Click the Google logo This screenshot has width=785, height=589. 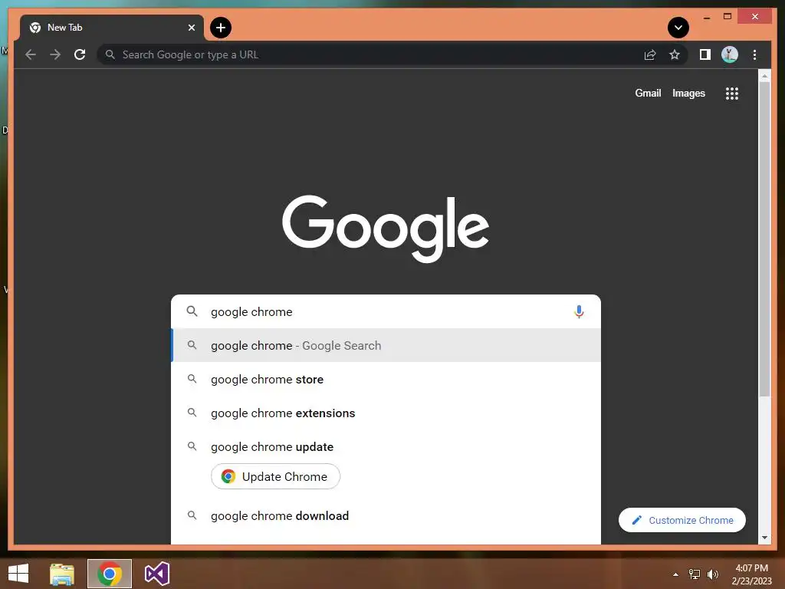[386, 229]
